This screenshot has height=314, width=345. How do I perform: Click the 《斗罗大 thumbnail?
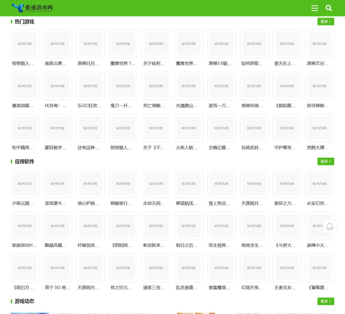pos(287,226)
